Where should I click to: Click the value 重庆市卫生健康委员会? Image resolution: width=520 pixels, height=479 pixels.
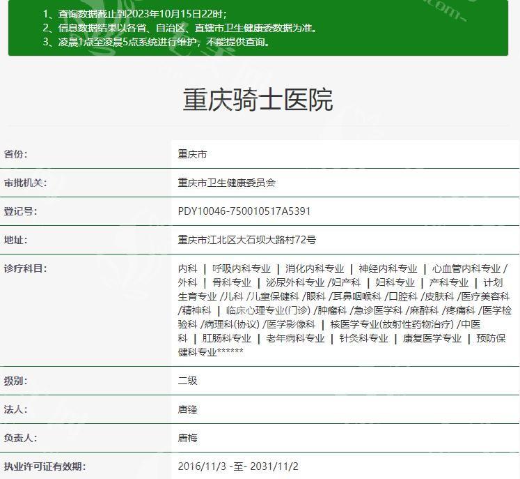tap(226, 183)
